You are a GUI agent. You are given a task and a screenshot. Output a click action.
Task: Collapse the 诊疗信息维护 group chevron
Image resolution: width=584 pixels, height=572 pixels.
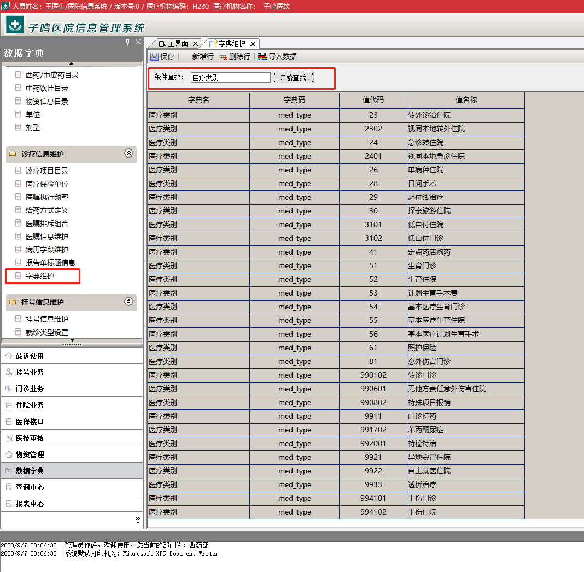pos(129,153)
